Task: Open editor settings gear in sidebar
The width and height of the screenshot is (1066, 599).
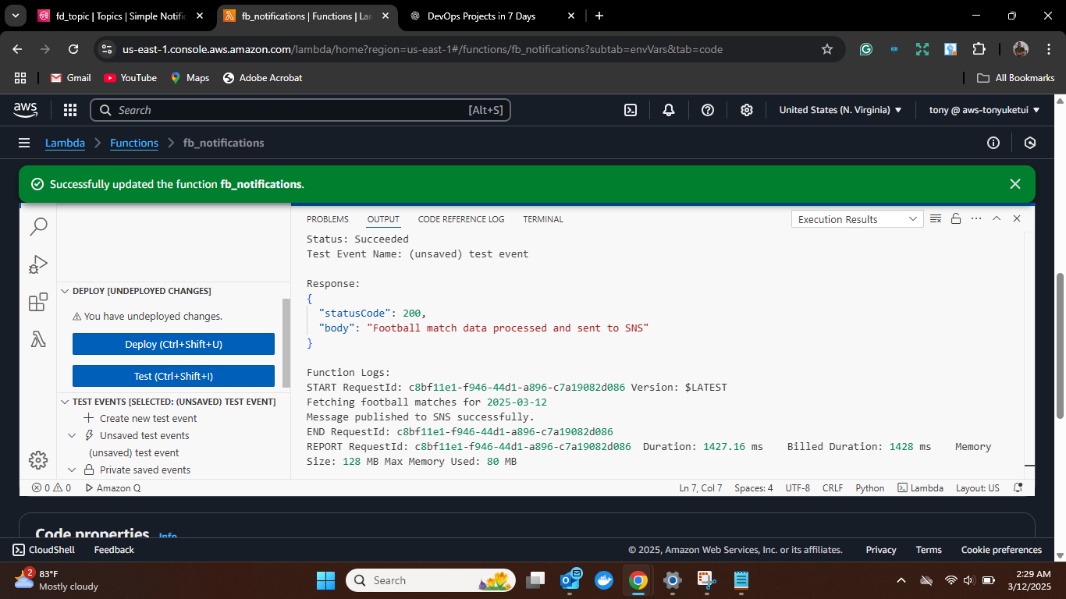Action: click(38, 460)
